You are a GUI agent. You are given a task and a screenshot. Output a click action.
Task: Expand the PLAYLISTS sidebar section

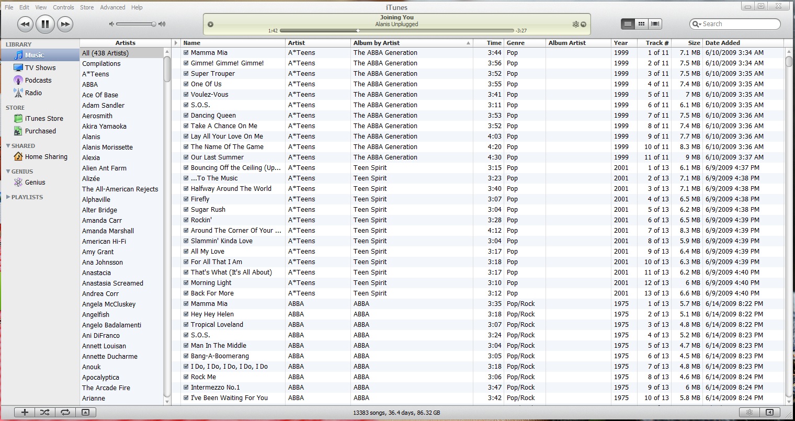[8, 197]
